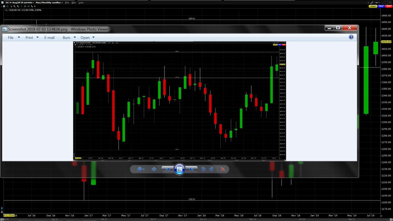The image size is (393, 221).
Task: Click the 'Jan '17' date axis label
Action: [89, 216]
